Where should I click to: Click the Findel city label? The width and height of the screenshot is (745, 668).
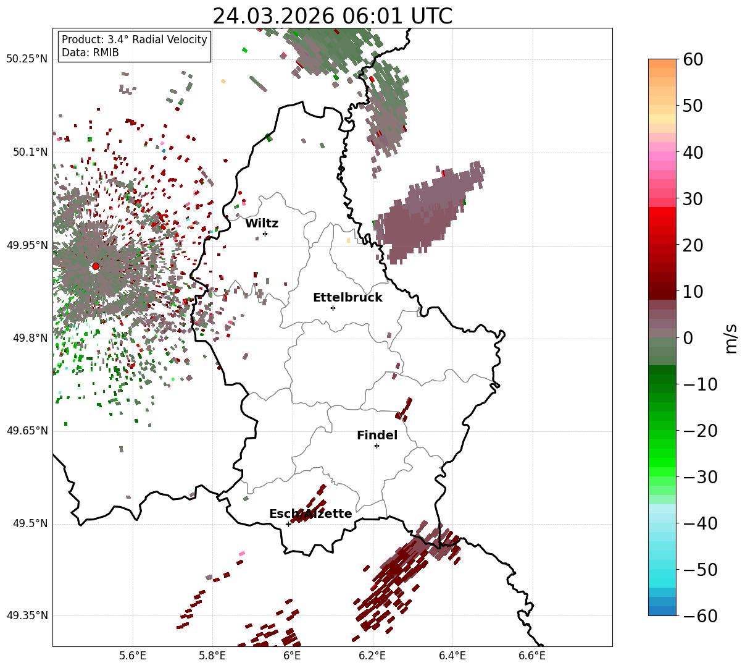[377, 435]
